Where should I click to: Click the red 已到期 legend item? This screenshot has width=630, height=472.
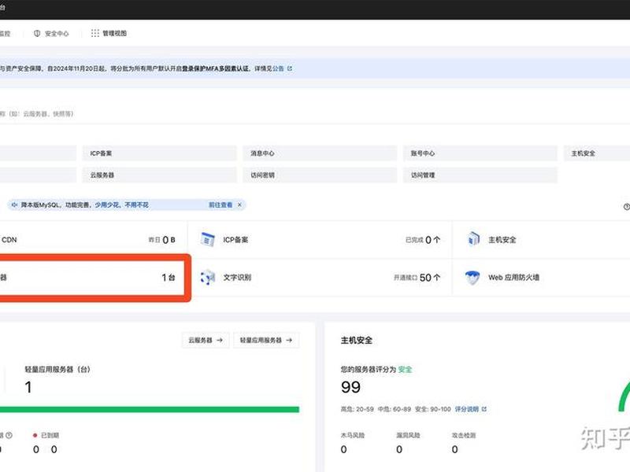coord(46,435)
